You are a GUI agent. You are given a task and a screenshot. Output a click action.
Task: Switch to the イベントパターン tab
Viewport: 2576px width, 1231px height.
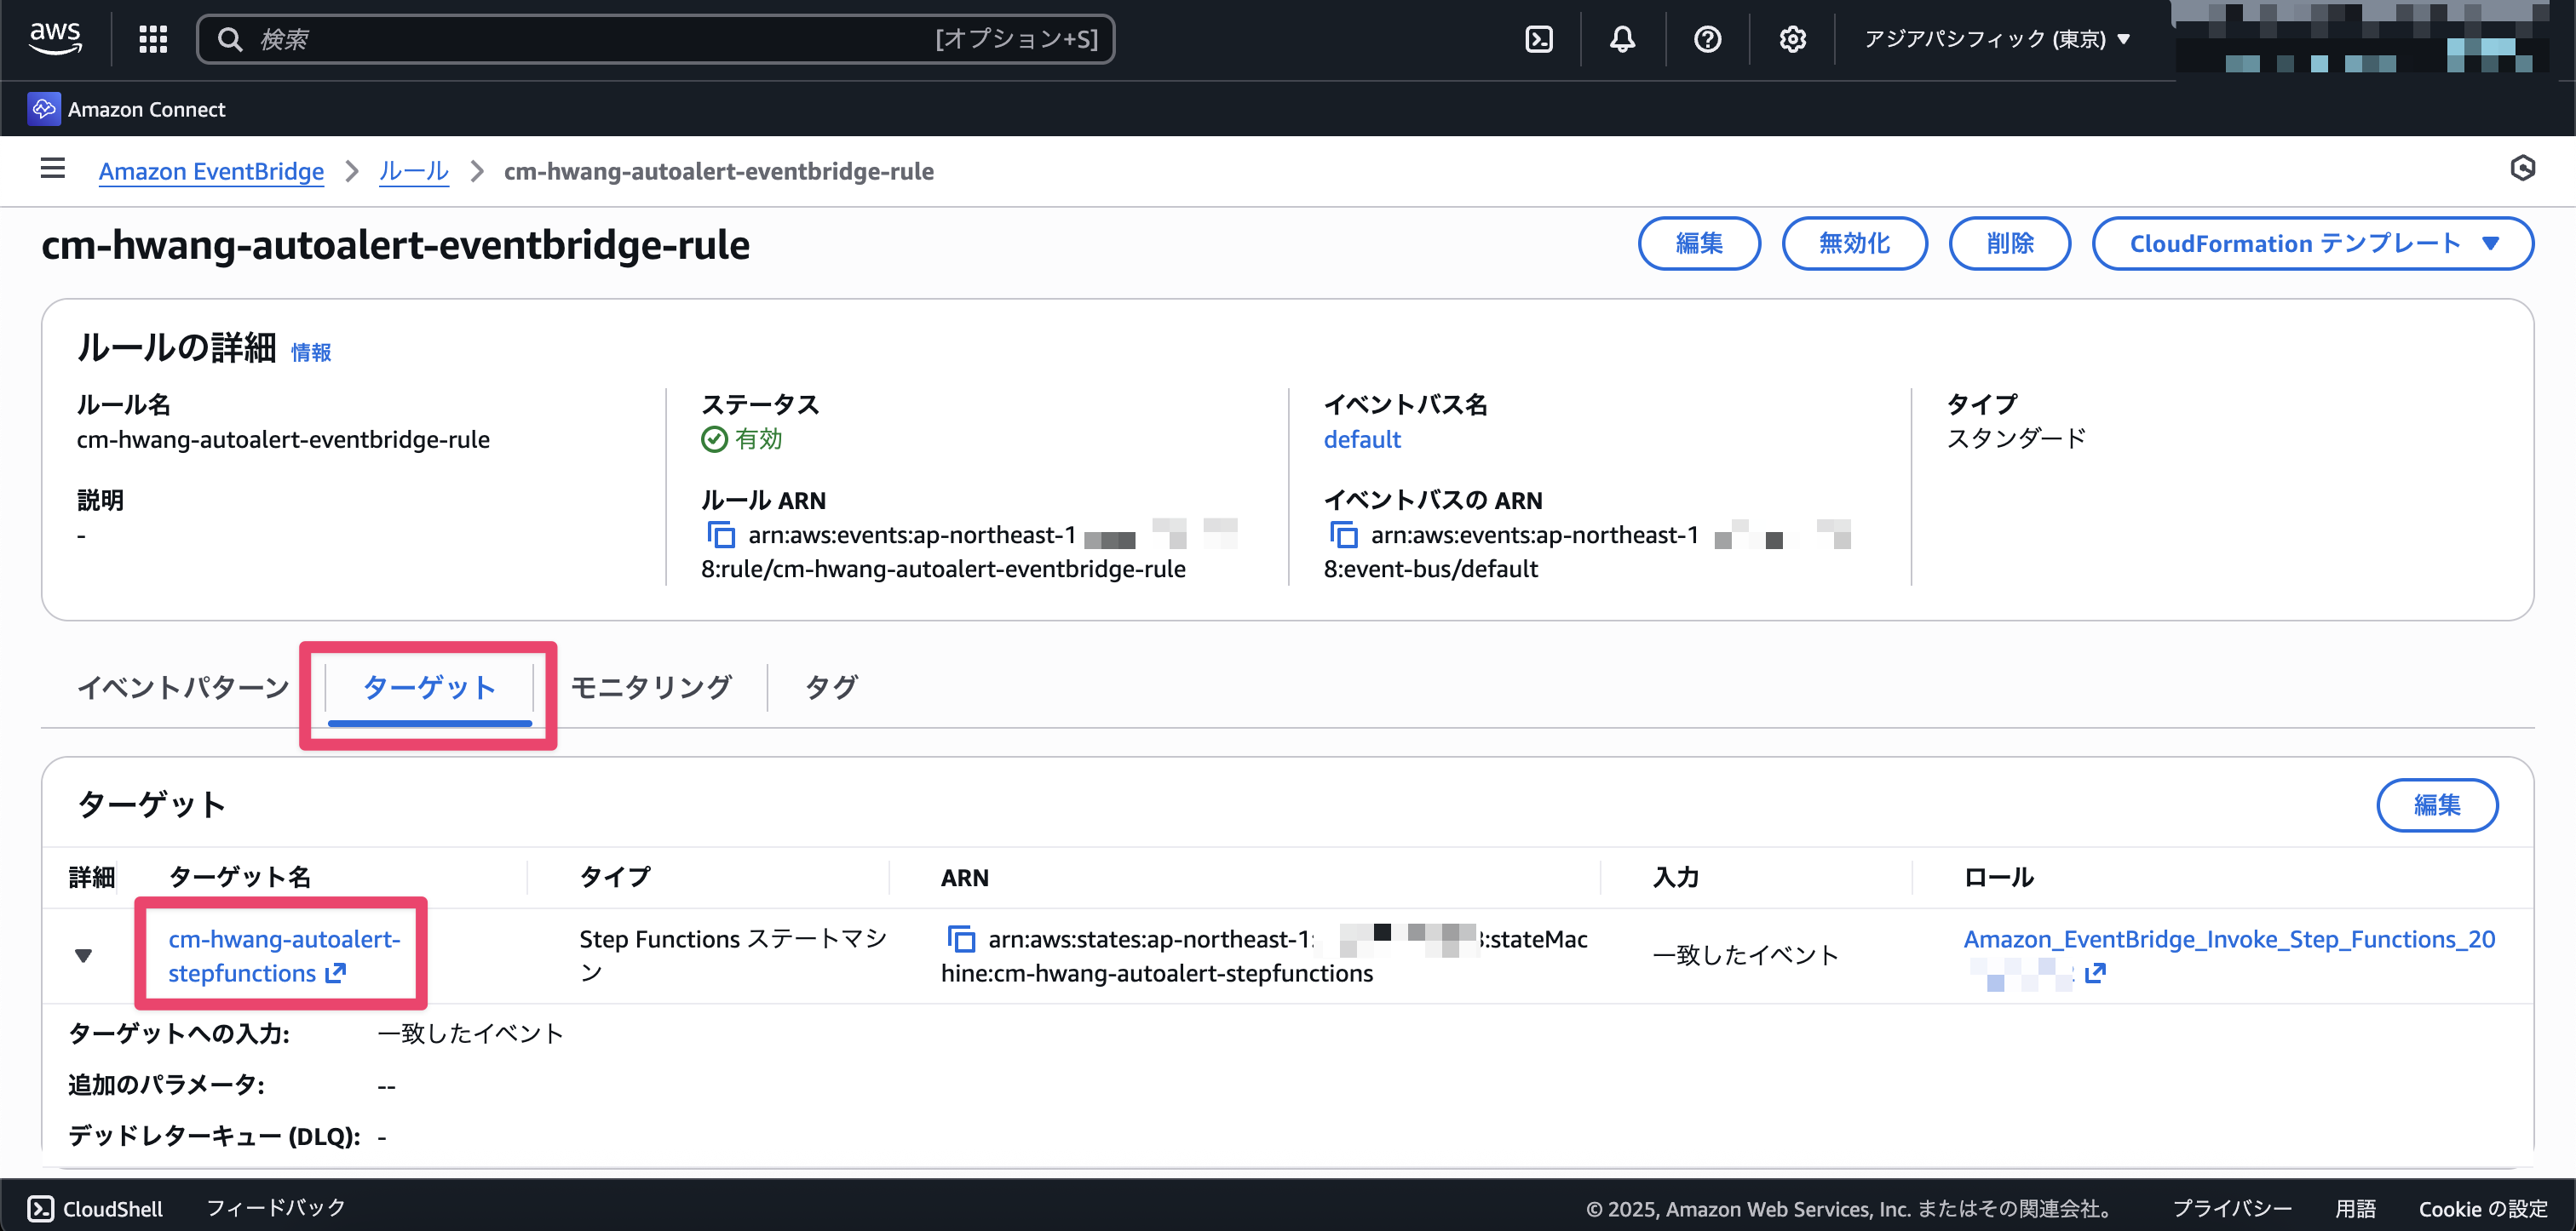tap(183, 688)
